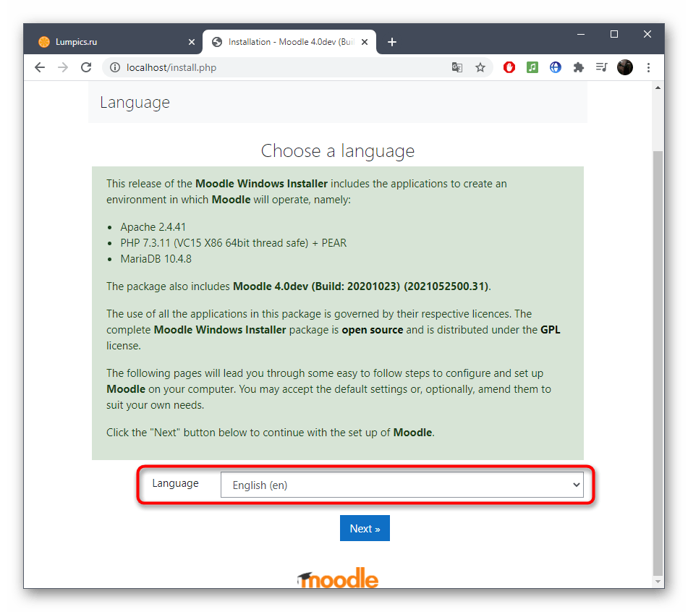The height and width of the screenshot is (612, 688).
Task: Click the green music note extension
Action: coord(532,67)
